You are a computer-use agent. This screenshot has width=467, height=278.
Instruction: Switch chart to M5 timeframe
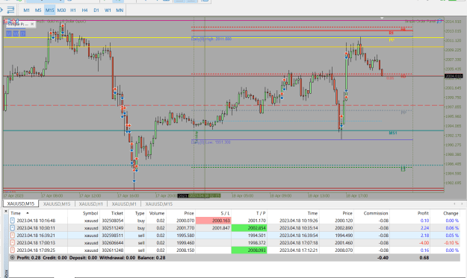coord(38,10)
